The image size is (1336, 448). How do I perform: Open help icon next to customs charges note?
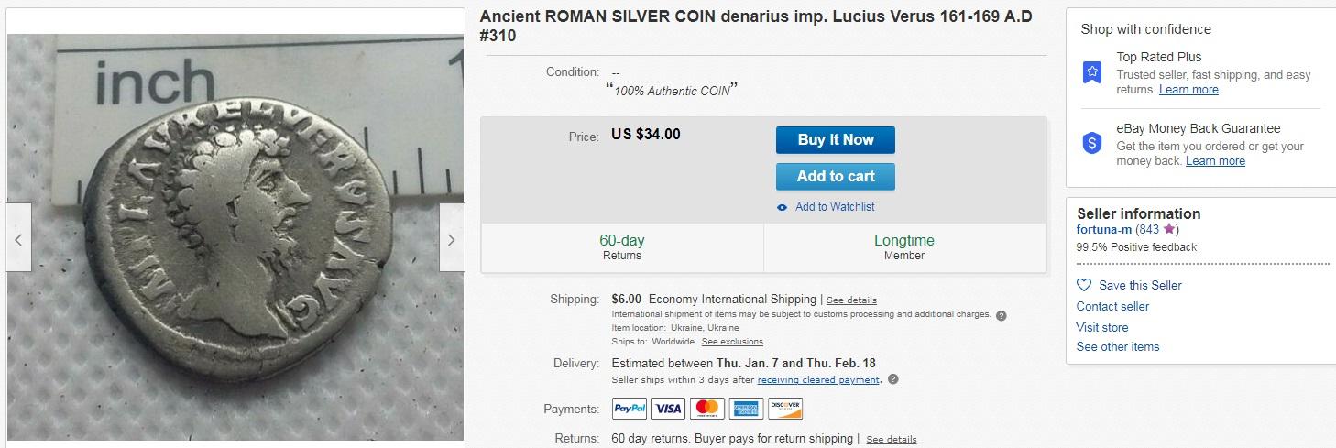(1001, 315)
